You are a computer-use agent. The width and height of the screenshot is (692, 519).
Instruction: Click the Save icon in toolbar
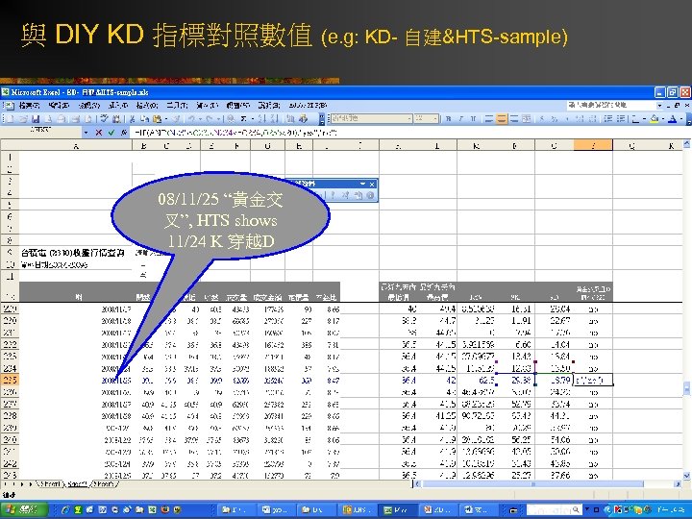pos(36,119)
